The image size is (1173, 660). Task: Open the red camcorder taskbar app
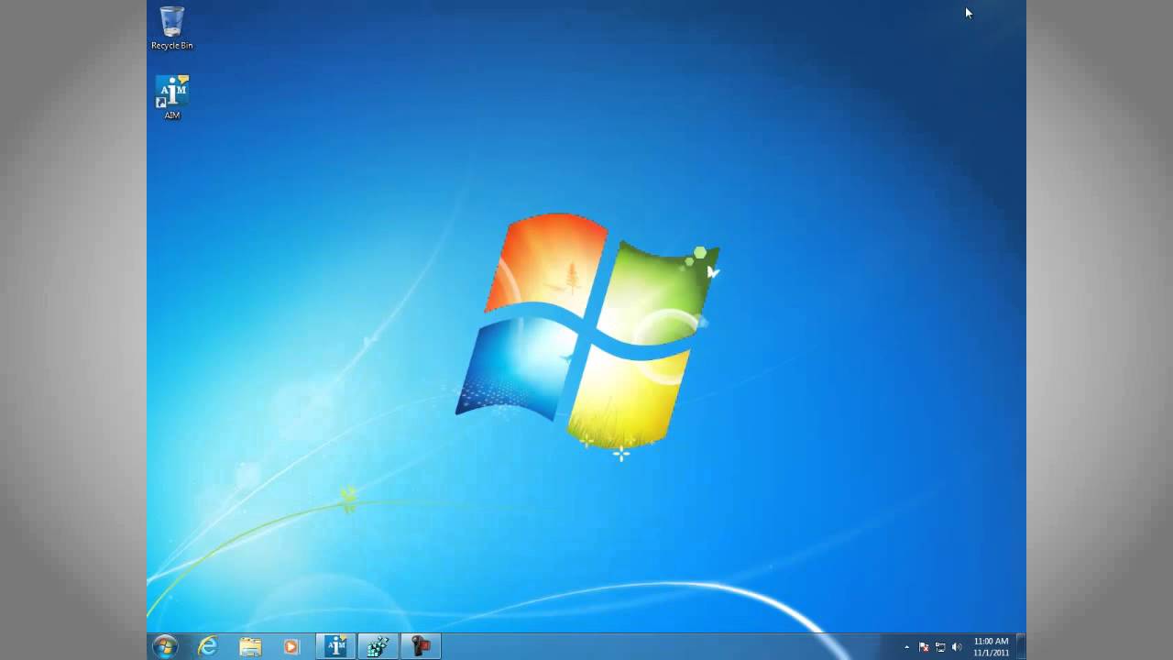(x=421, y=646)
